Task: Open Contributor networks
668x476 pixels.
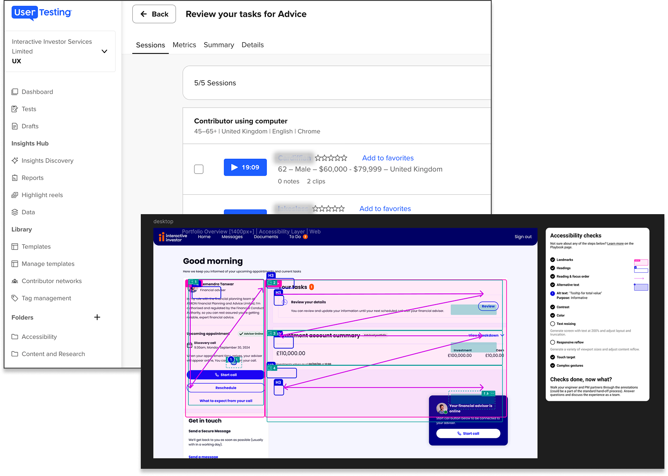Action: 46,281
